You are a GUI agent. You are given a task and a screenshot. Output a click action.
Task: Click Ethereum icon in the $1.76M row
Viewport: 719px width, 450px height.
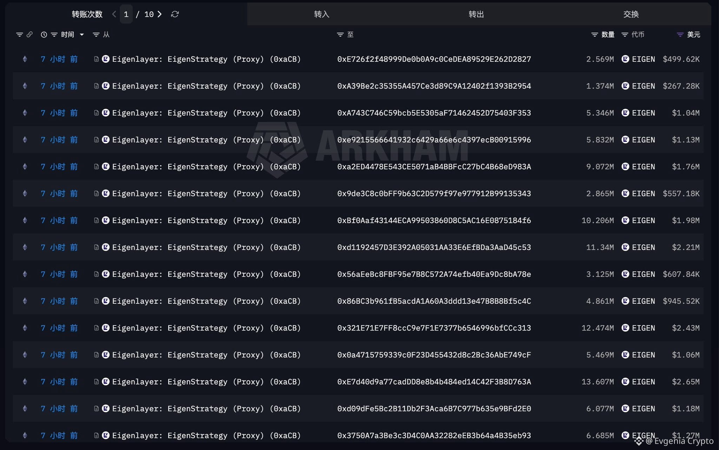coord(25,167)
